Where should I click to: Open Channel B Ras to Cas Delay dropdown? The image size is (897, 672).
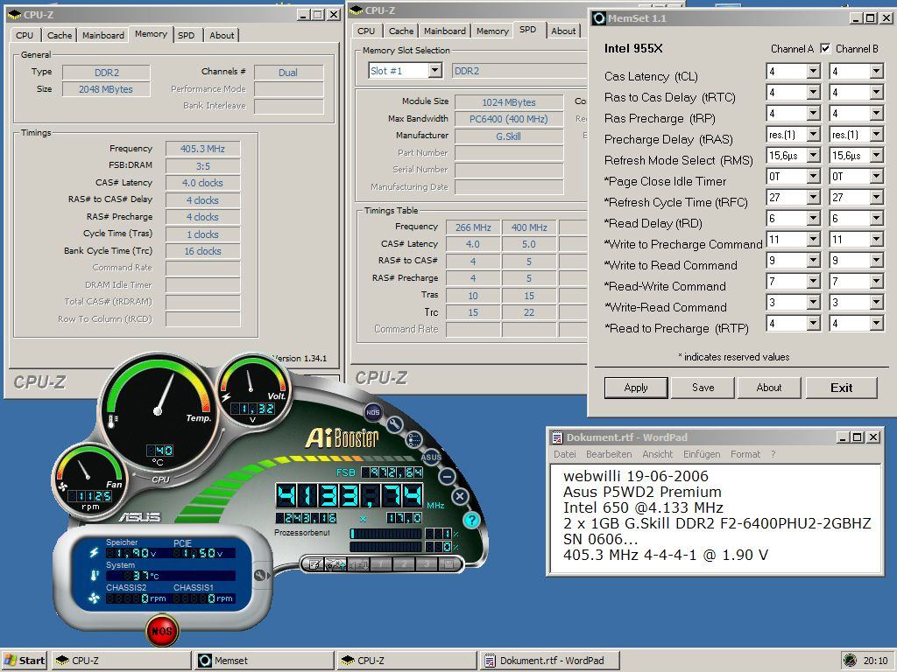[x=876, y=92]
